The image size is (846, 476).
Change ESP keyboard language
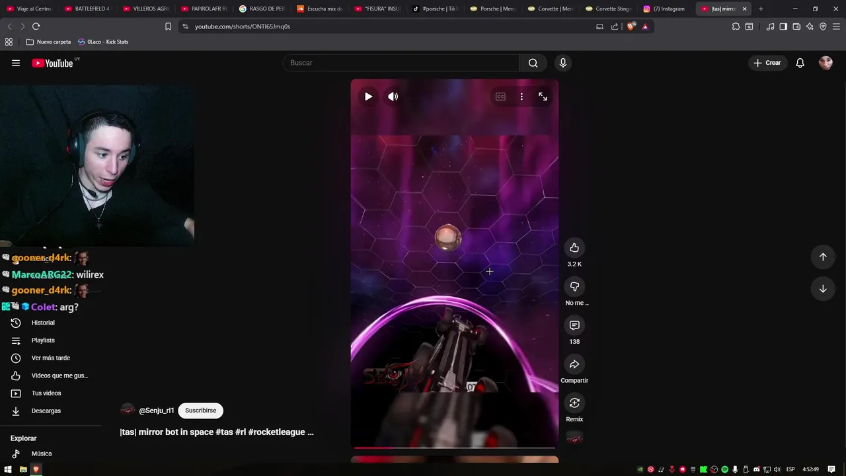790,469
